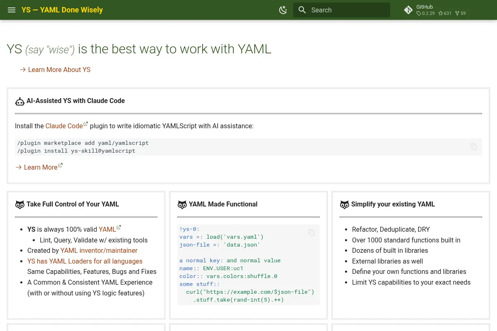Copy the plugin install code block
Image resolution: width=497 pixels, height=331 pixels.
point(474,146)
